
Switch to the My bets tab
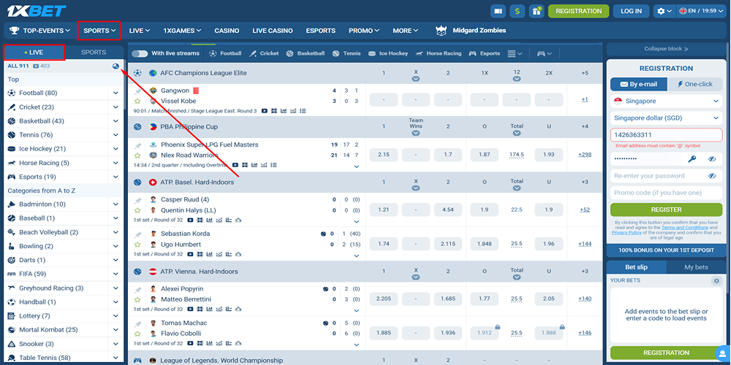(695, 267)
